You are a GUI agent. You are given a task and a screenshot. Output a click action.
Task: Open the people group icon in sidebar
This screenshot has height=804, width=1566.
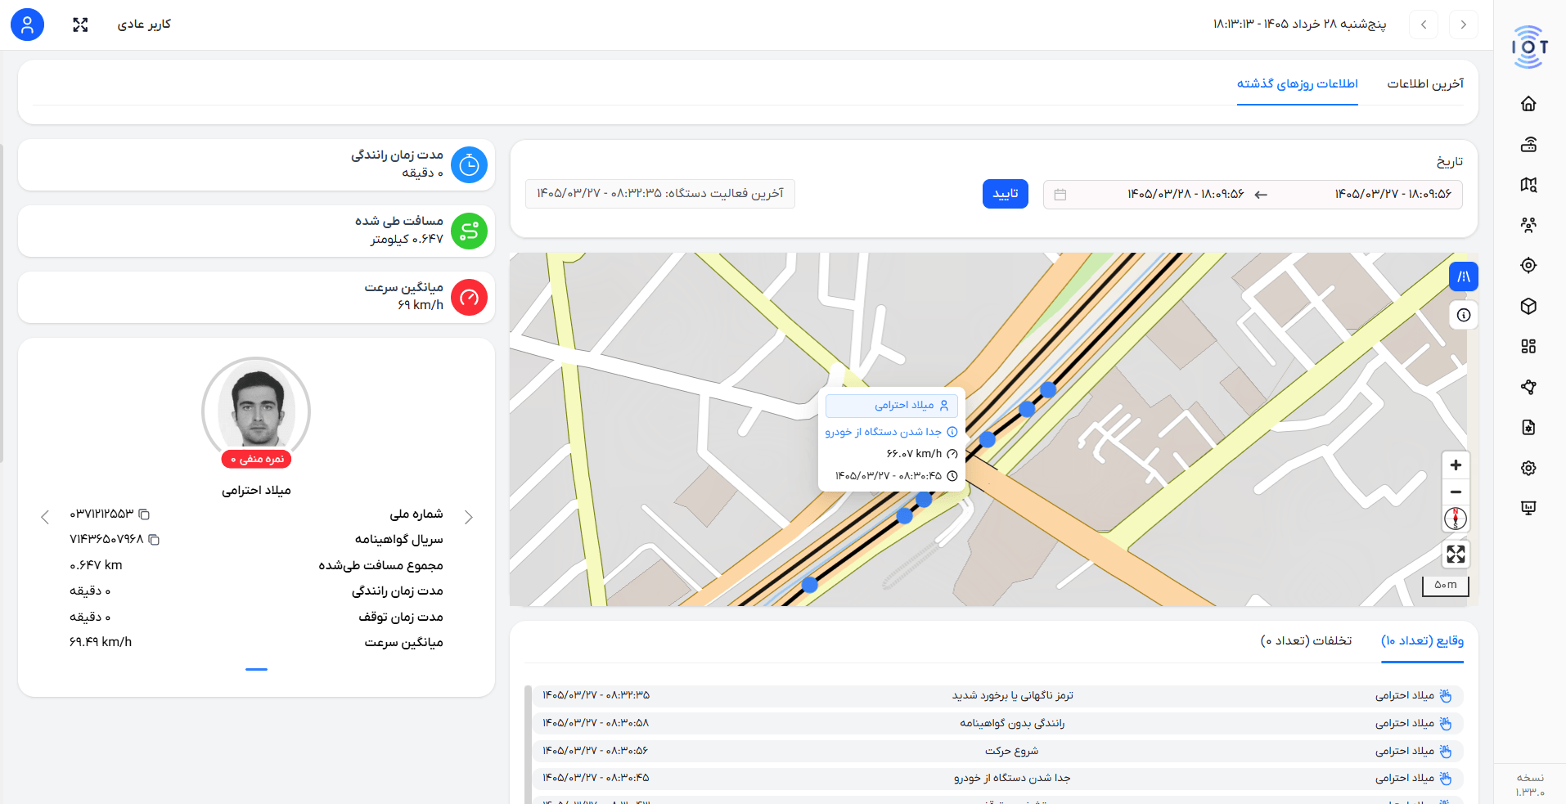(1528, 225)
